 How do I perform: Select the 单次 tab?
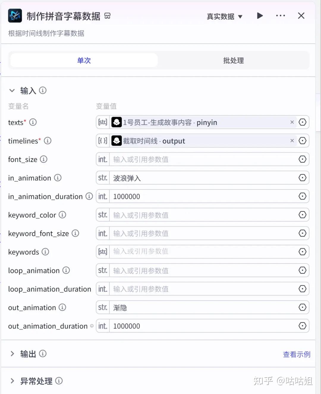coord(84,61)
